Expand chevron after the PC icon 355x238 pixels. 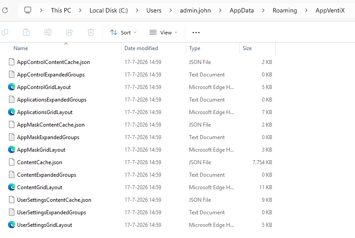point(41,10)
